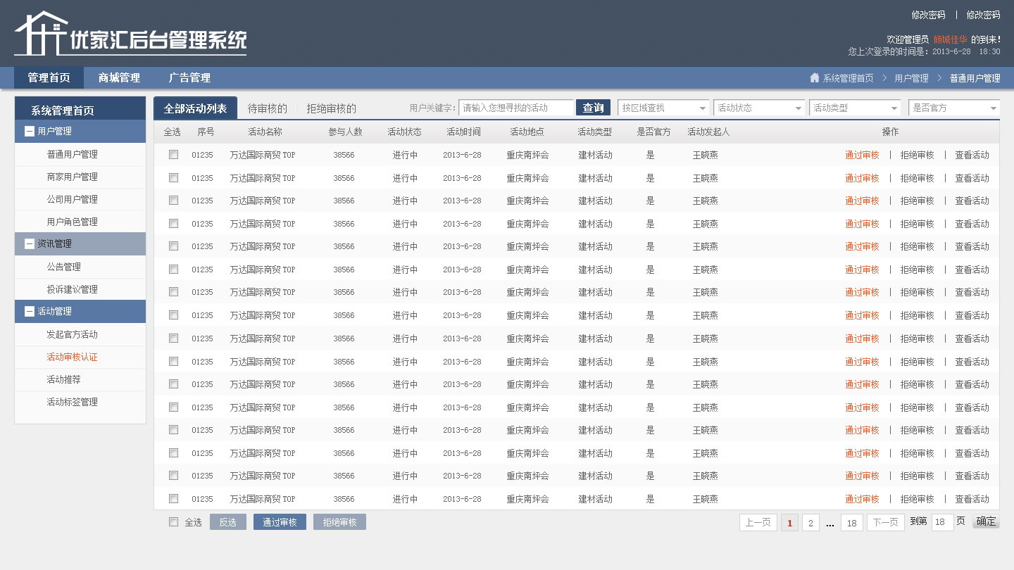Select the 全部活动列表 tab
This screenshot has width=1014, height=570.
[x=195, y=108]
